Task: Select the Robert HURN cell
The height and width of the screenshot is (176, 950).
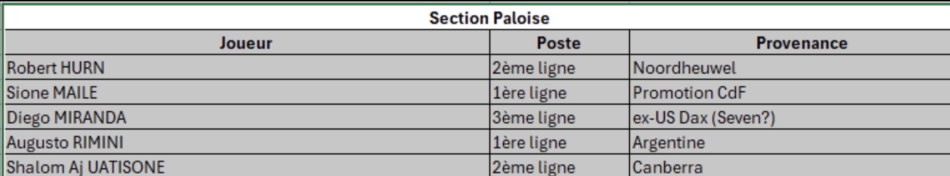Action: (247, 67)
